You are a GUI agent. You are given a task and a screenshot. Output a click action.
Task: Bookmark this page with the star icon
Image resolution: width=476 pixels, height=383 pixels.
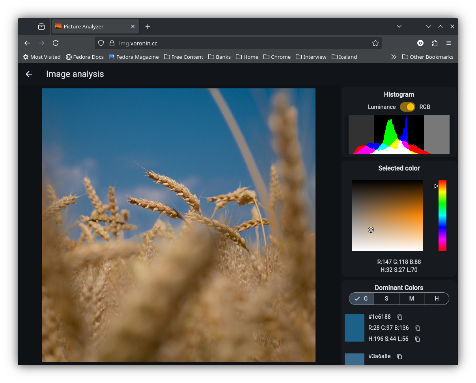pos(375,43)
